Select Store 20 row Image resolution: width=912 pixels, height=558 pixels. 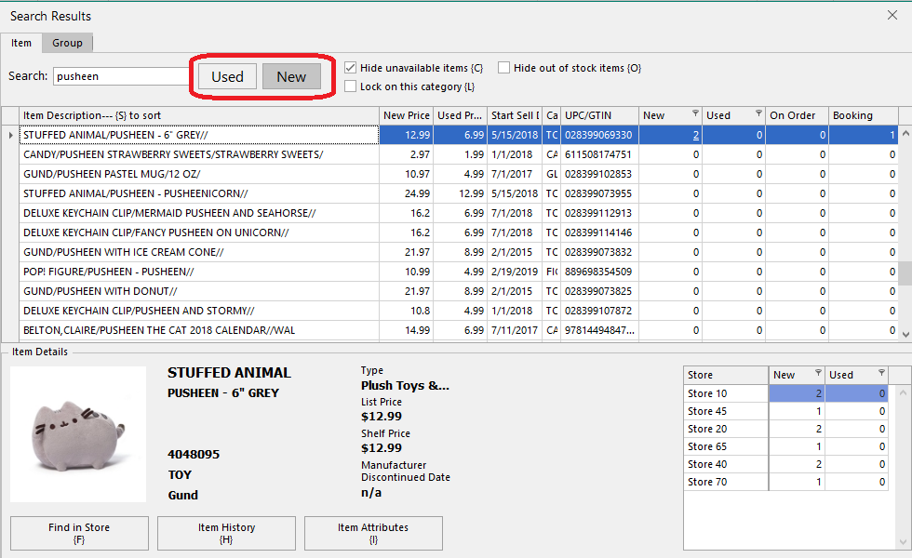point(785,429)
